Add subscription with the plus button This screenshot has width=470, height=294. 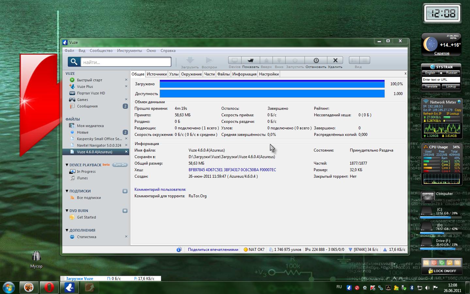tap(125, 191)
